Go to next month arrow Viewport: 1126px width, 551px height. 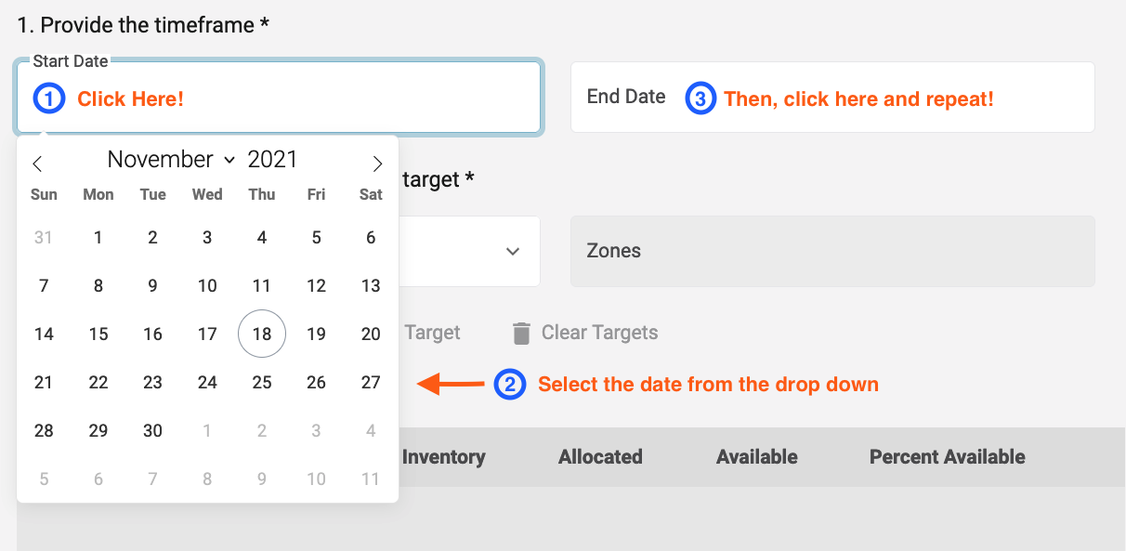[377, 164]
